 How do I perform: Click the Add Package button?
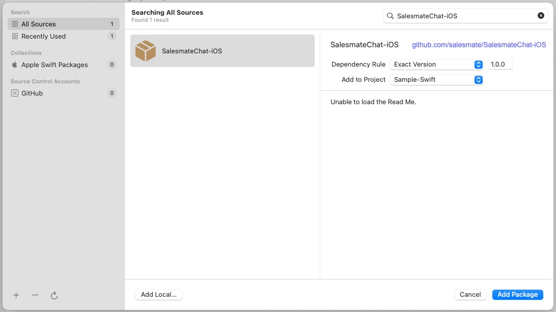coord(517,294)
